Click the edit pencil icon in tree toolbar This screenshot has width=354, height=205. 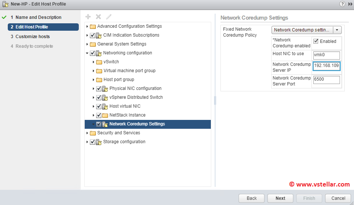tap(109, 17)
